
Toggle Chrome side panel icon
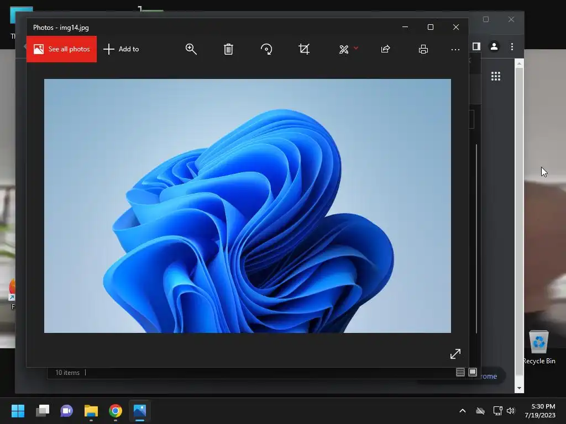476,46
